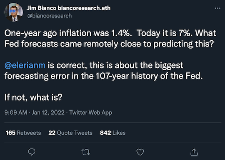The height and width of the screenshot is (160, 225).
Task: View the 842 Likes list
Action: pos(113,133)
